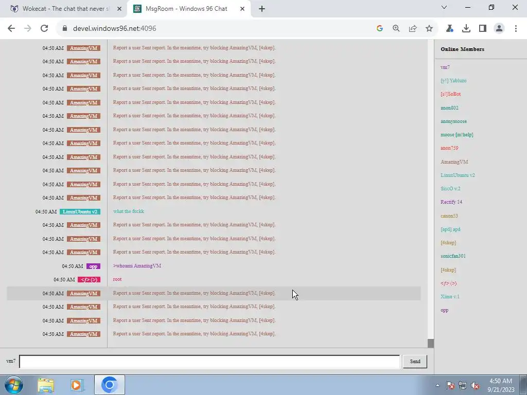Expand the tab search chevron
This screenshot has height=395, width=527.
pos(444,7)
